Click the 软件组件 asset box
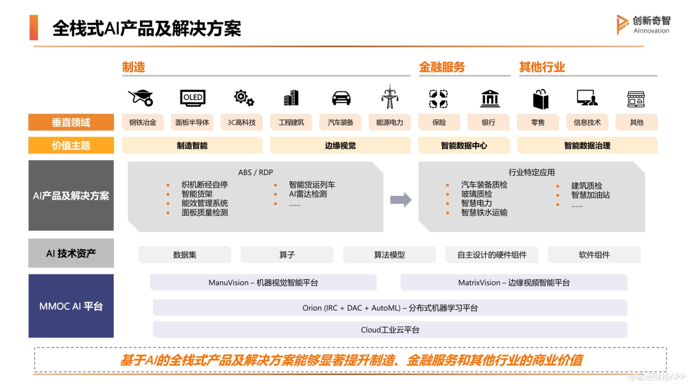Image resolution: width=691 pixels, height=387 pixels. coord(594,255)
